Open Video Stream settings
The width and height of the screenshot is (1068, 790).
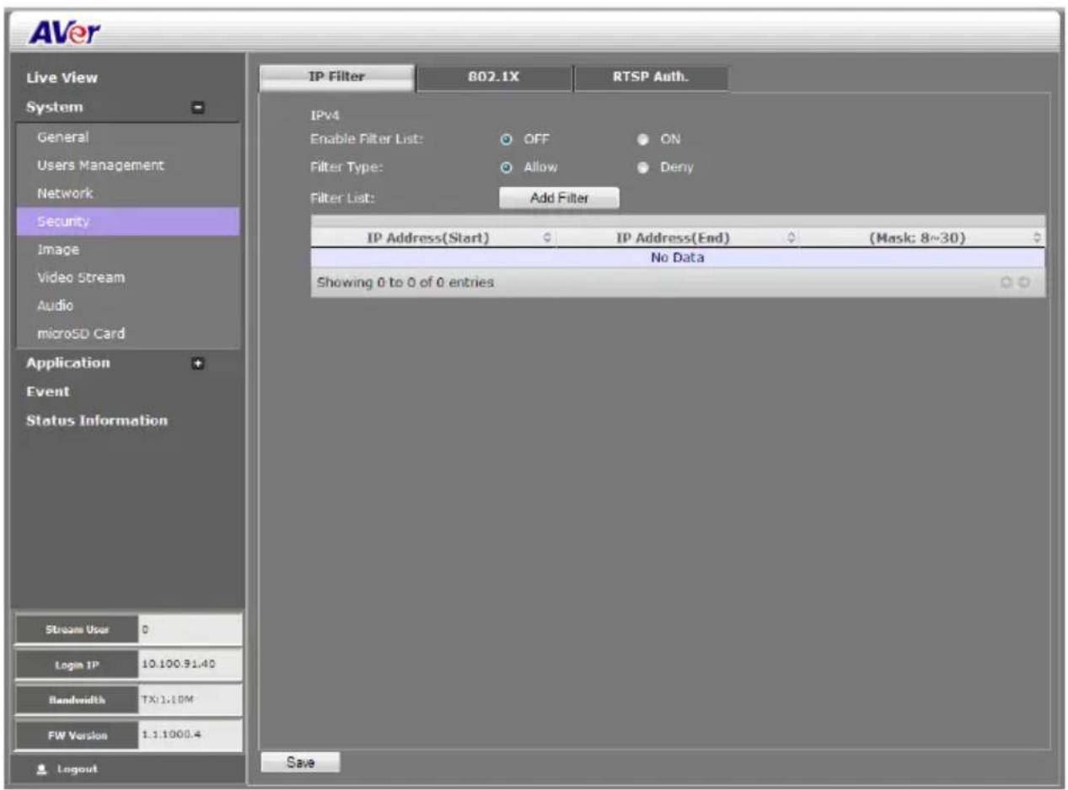coord(81,277)
